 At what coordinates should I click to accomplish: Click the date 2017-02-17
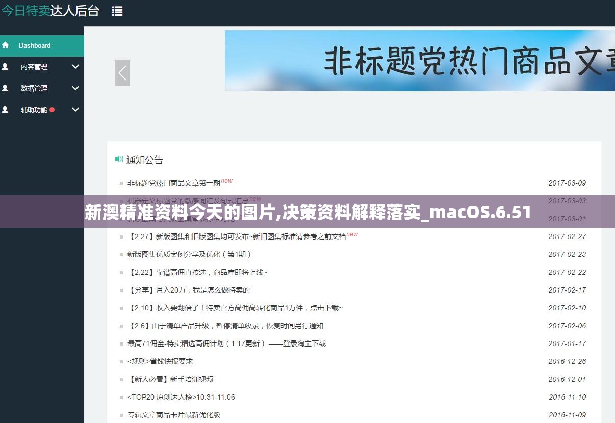(567, 290)
